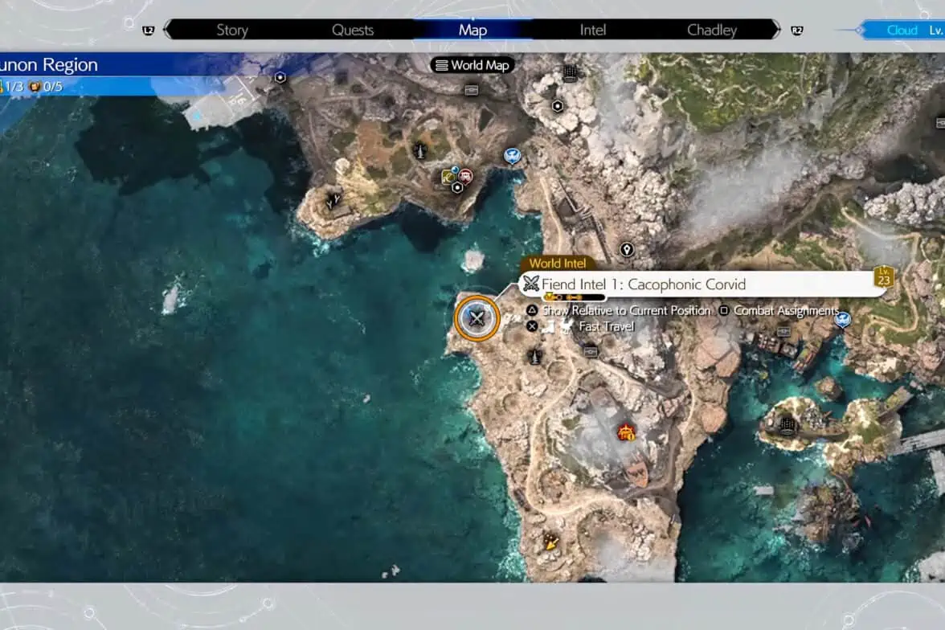Click the Cloud character level banner
Image resolution: width=945 pixels, height=630 pixels.
[901, 31]
